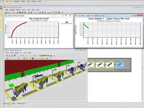Click red legend swatch for Avg Wings Per Month

coord(67,22)
